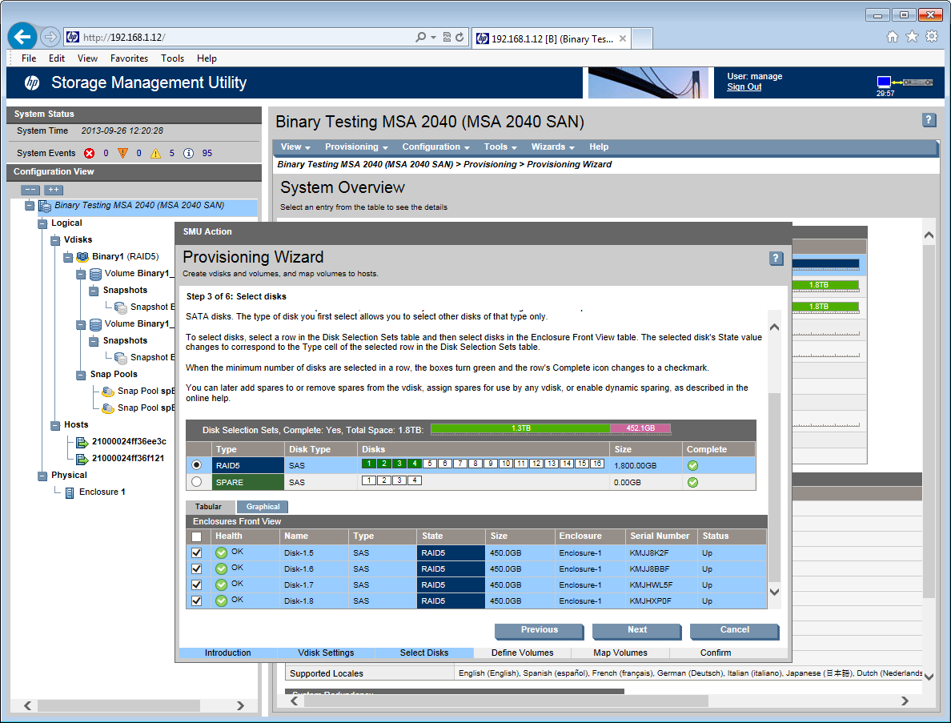Uncheck the Disk-1.5 checkbox
Image resolution: width=951 pixels, height=723 pixels.
(195, 552)
